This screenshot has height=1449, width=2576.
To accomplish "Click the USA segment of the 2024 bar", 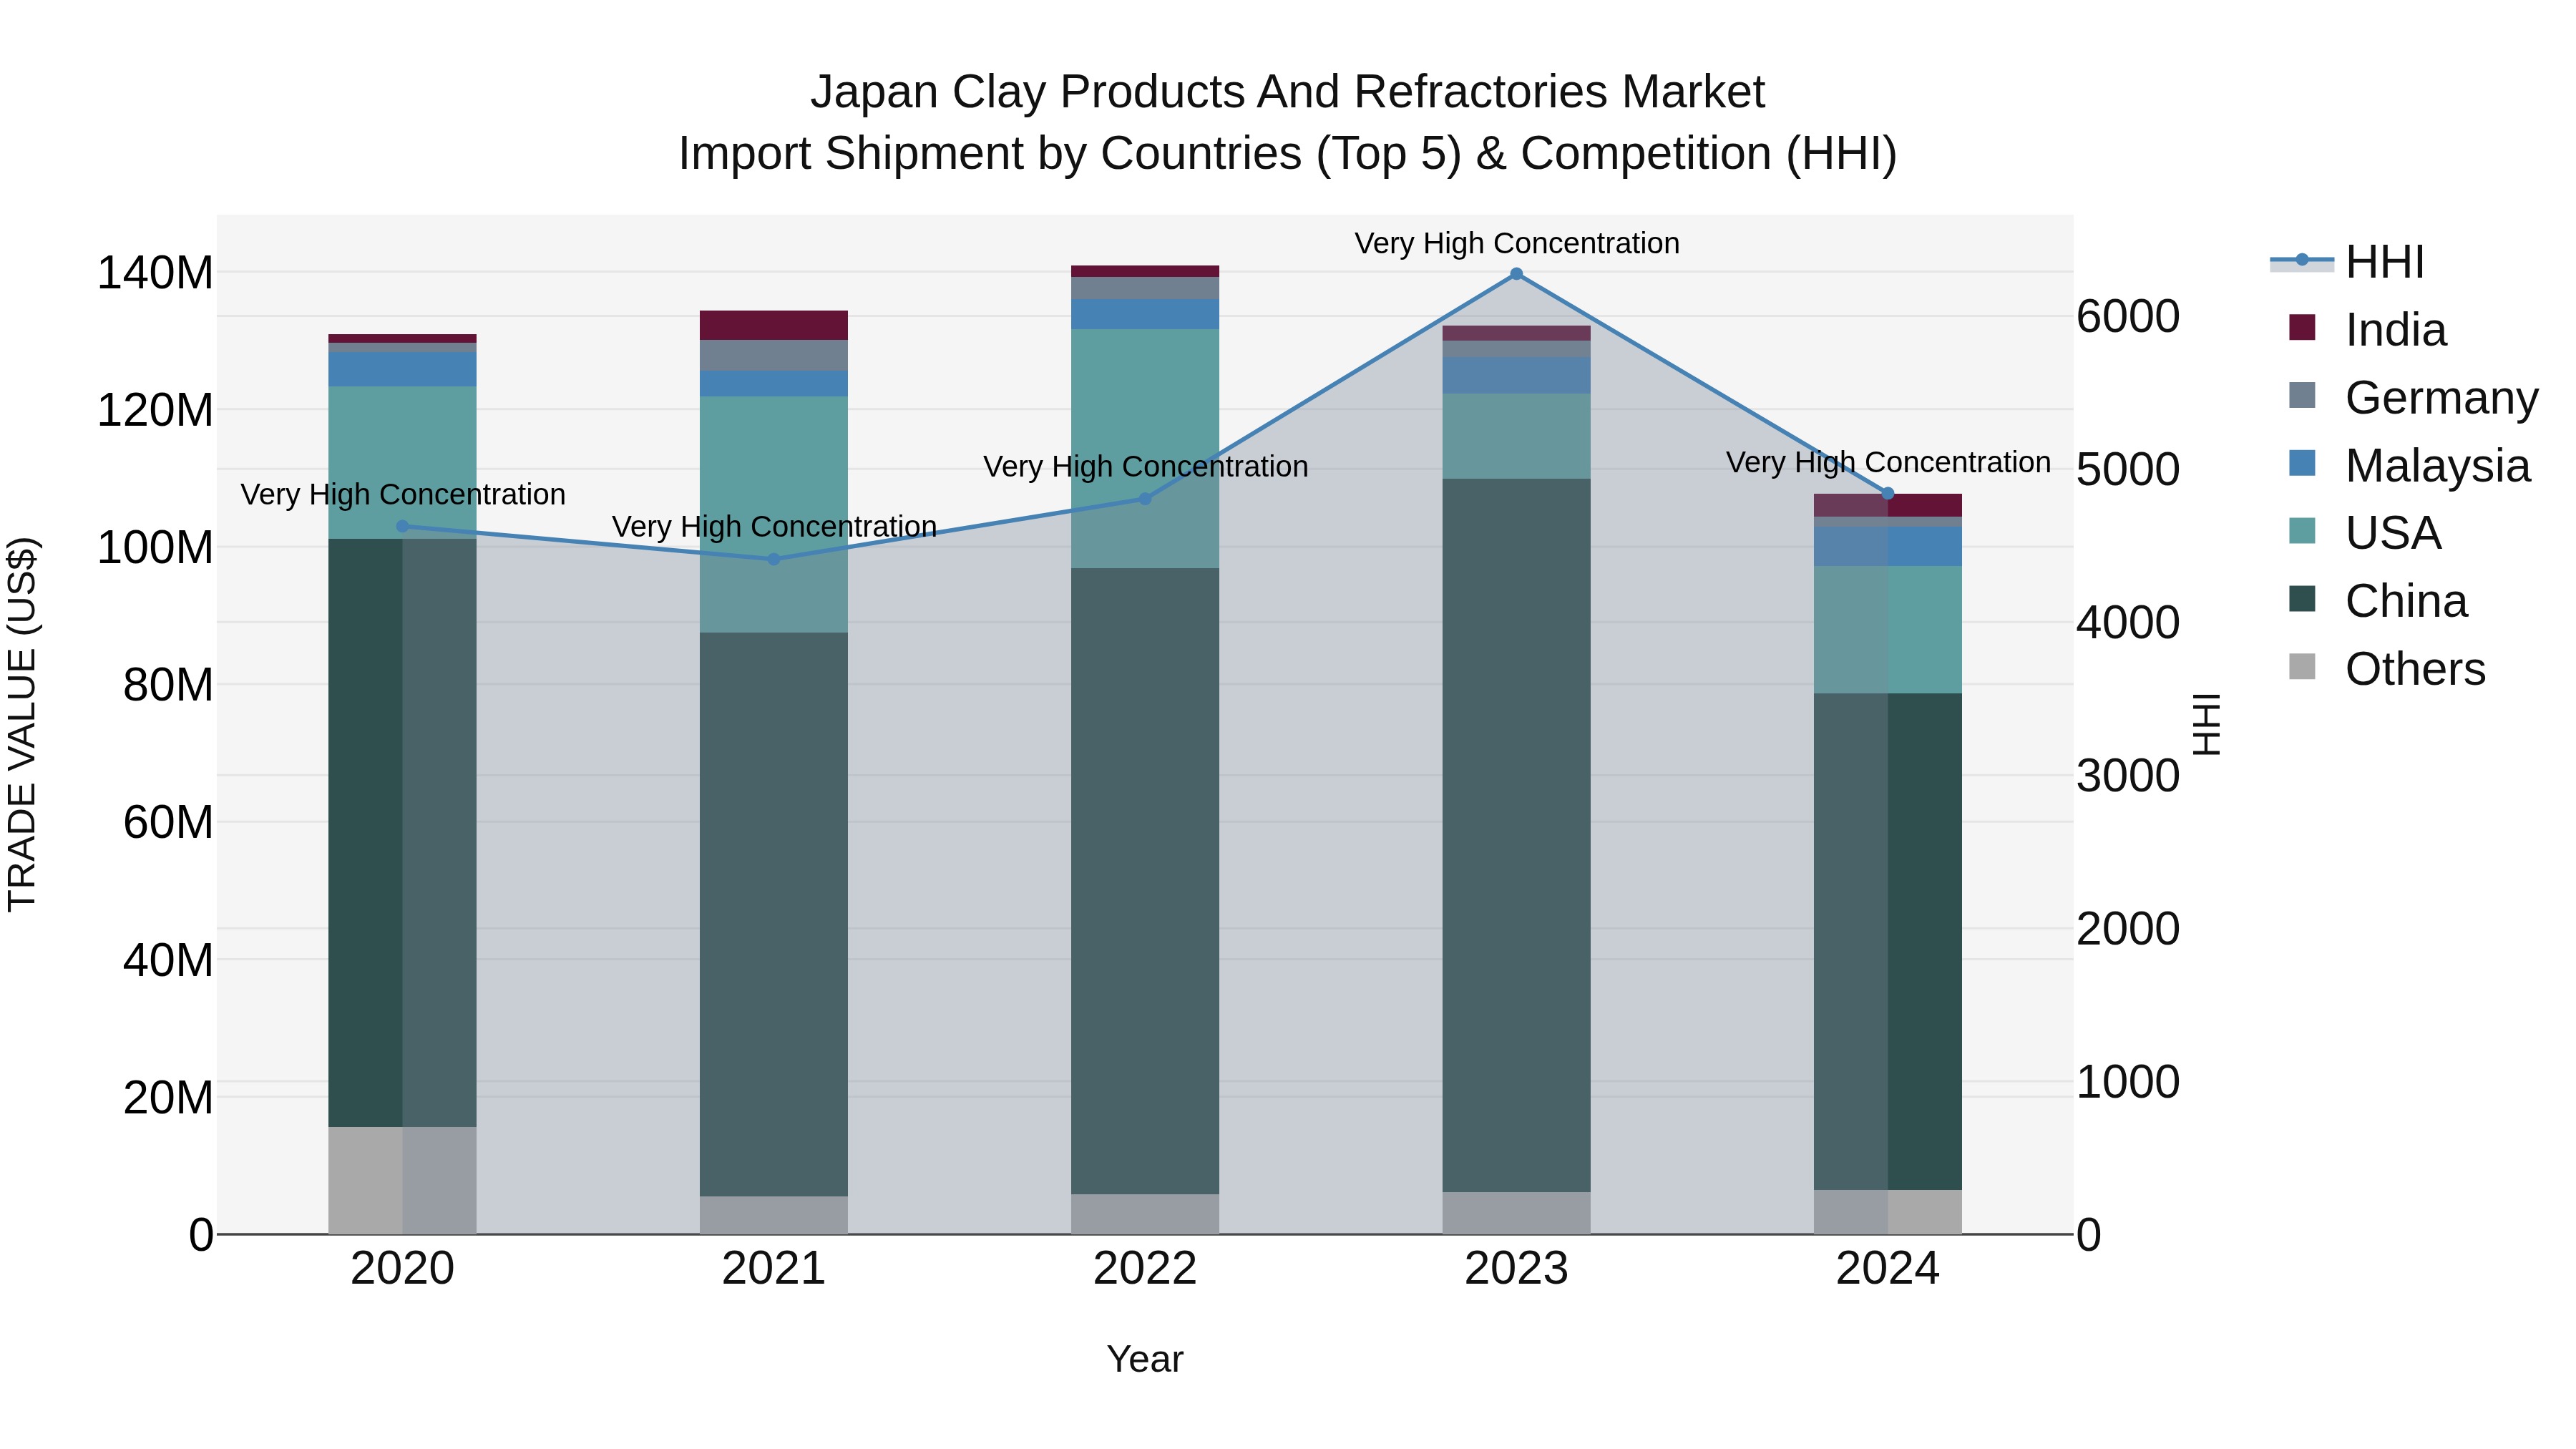I will (x=1888, y=630).
